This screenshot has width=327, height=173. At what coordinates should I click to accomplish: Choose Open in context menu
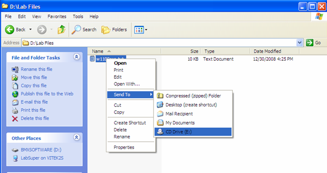coord(131,63)
